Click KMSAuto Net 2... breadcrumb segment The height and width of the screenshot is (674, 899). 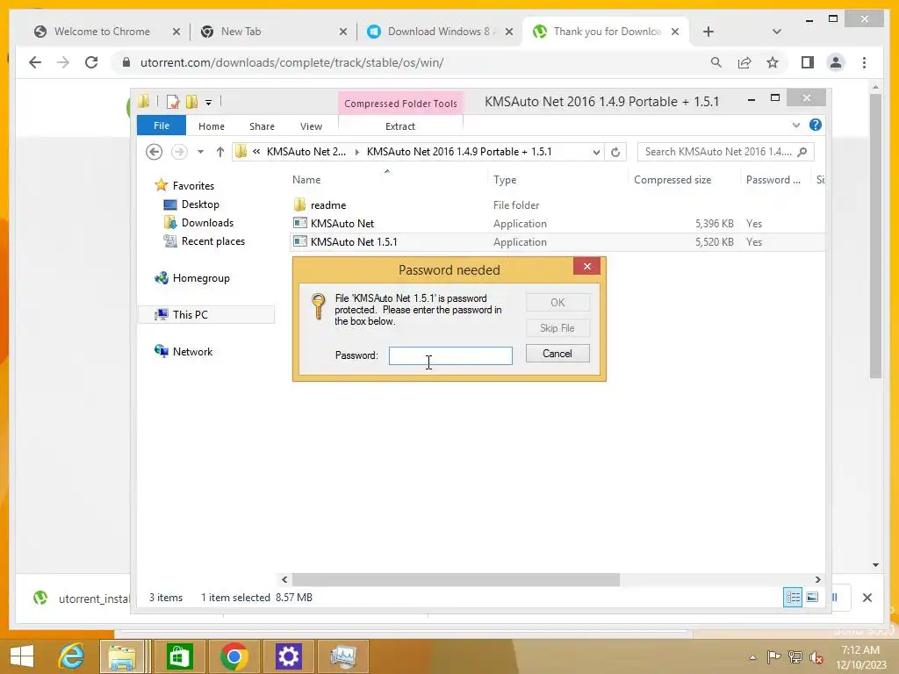306,152
